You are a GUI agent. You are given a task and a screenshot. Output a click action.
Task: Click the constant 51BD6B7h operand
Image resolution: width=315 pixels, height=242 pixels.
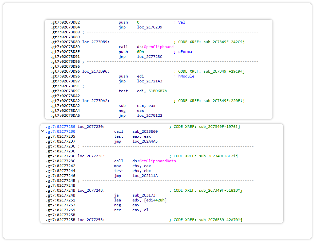point(157,91)
